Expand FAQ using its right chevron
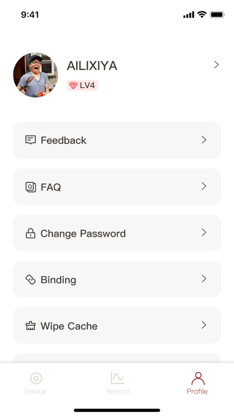This screenshot has height=417, width=234. [x=204, y=186]
